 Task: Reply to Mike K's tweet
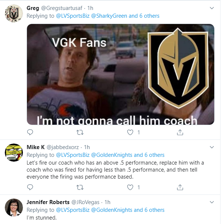[x=30, y=187]
